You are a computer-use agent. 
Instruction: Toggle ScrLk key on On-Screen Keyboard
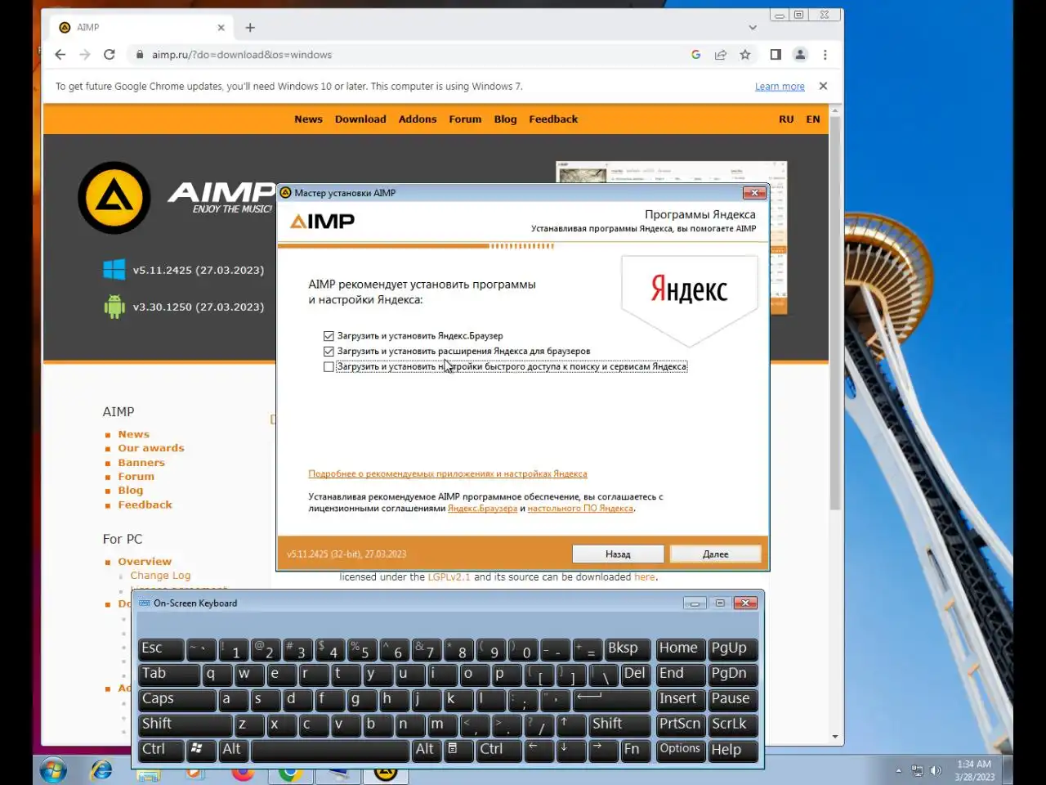point(733,724)
